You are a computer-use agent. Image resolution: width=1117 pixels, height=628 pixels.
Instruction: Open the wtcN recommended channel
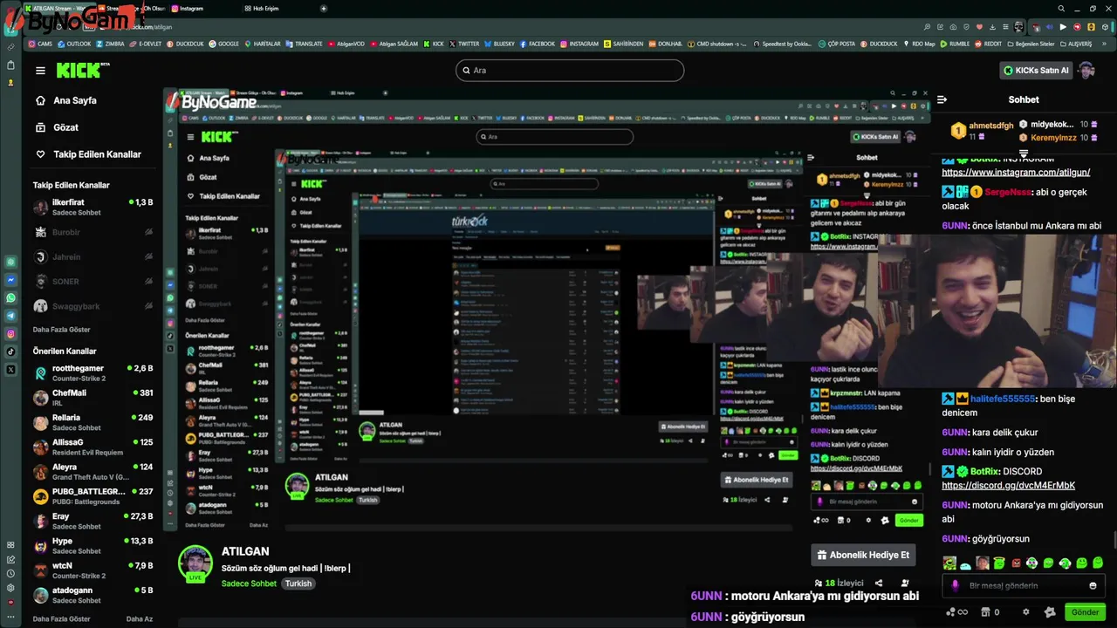[x=93, y=570]
